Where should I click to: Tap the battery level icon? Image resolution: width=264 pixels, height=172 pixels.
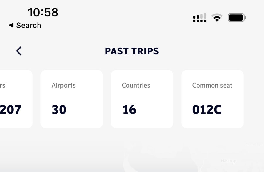tap(237, 18)
